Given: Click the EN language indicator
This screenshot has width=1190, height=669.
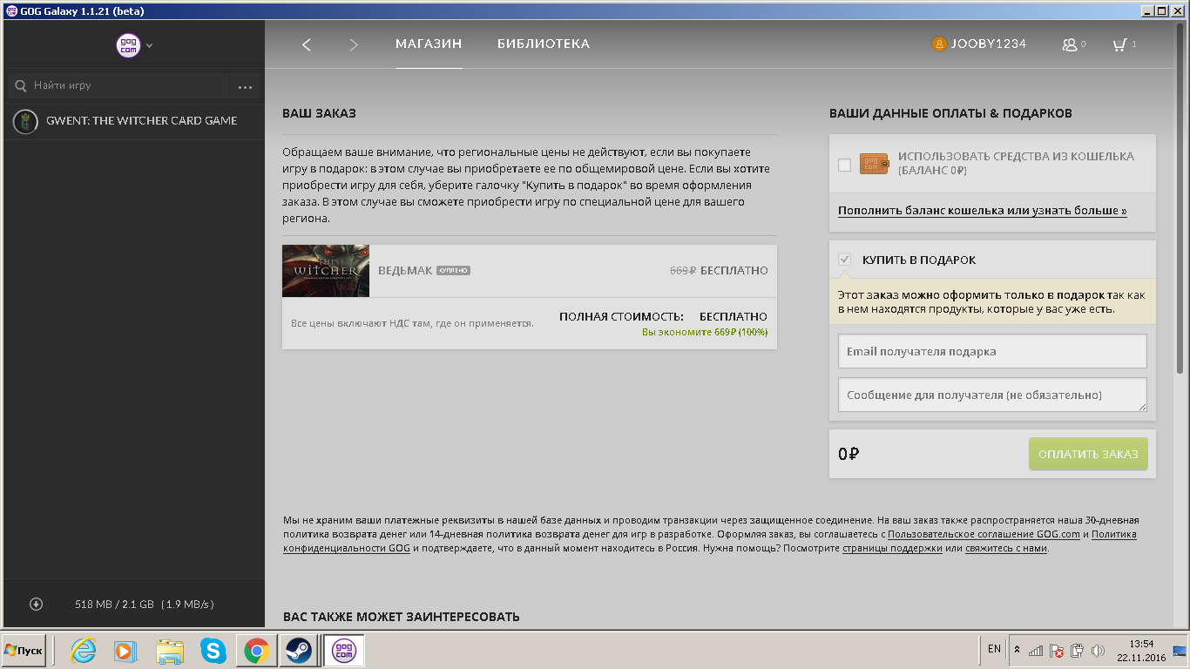Looking at the screenshot, I should pyautogui.click(x=994, y=649).
